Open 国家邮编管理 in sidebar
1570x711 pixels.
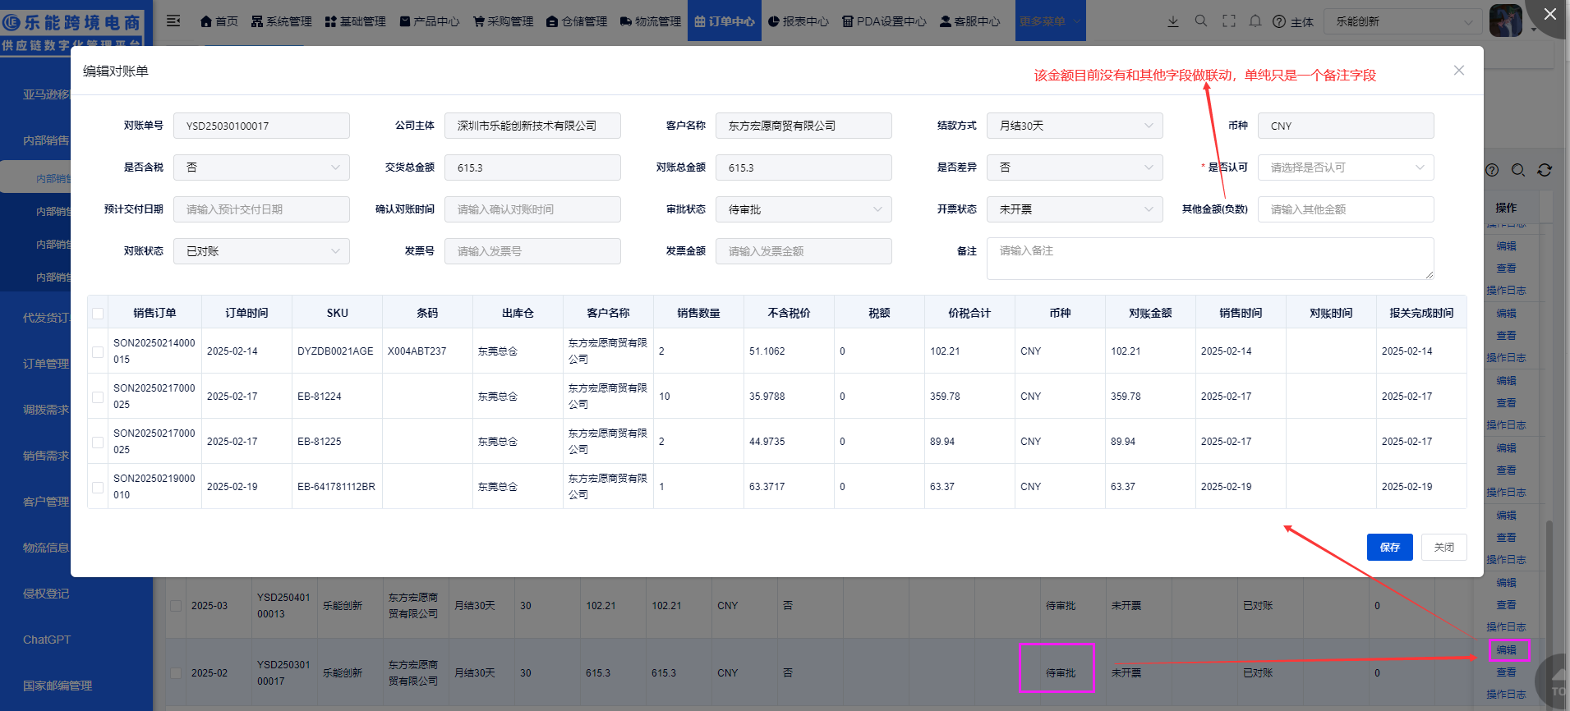tap(58, 686)
